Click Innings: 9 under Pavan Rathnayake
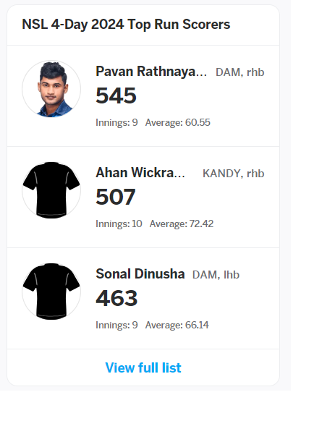Viewport: 327px width, 421px height. [x=116, y=122]
